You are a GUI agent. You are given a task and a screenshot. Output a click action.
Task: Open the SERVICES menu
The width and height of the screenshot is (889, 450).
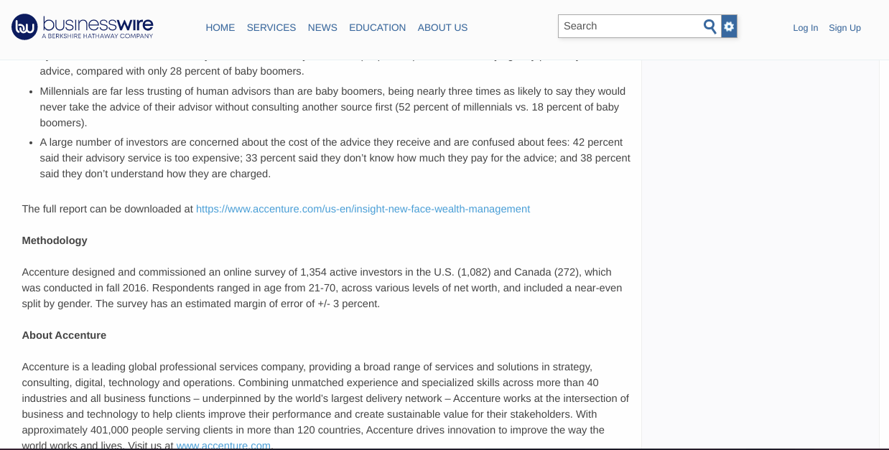(x=271, y=27)
